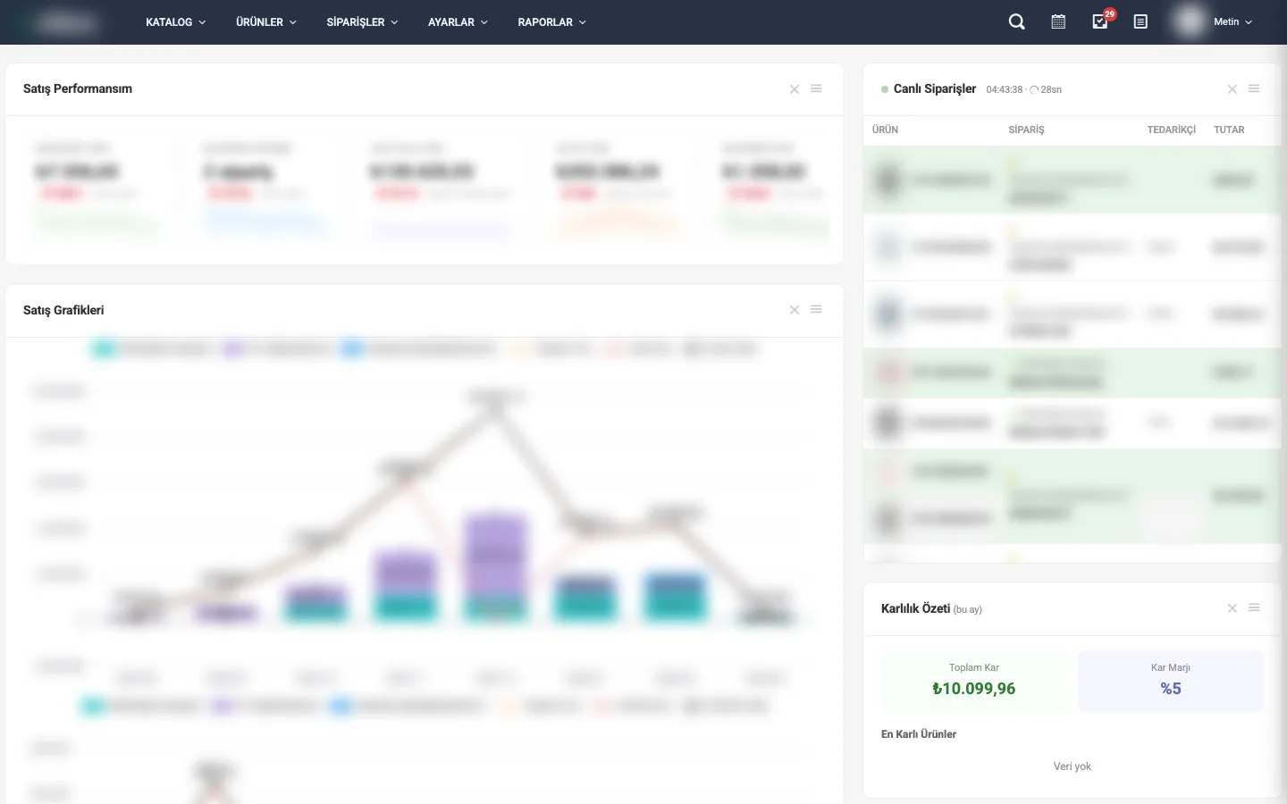Expand the KATALOG dropdown menu
Screen dimensions: 1287x804
point(175,22)
